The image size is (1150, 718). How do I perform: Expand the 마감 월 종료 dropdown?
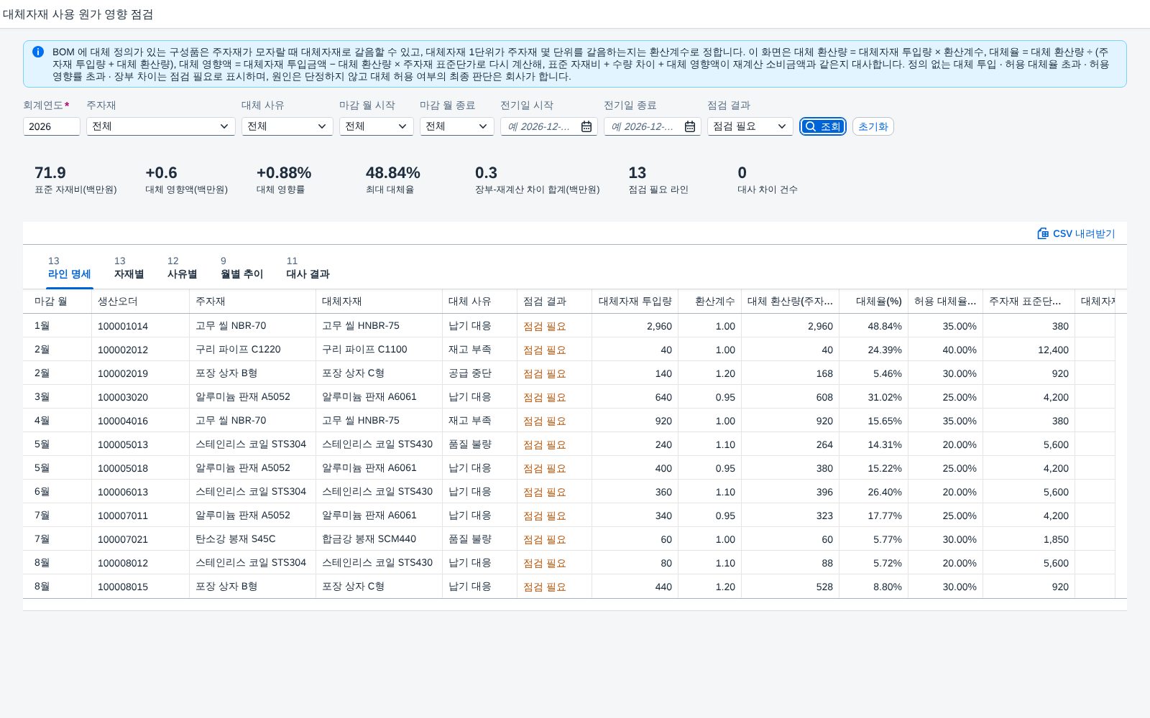(457, 126)
